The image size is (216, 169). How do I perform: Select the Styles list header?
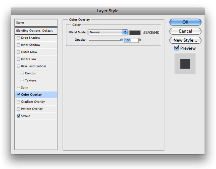(x=36, y=23)
